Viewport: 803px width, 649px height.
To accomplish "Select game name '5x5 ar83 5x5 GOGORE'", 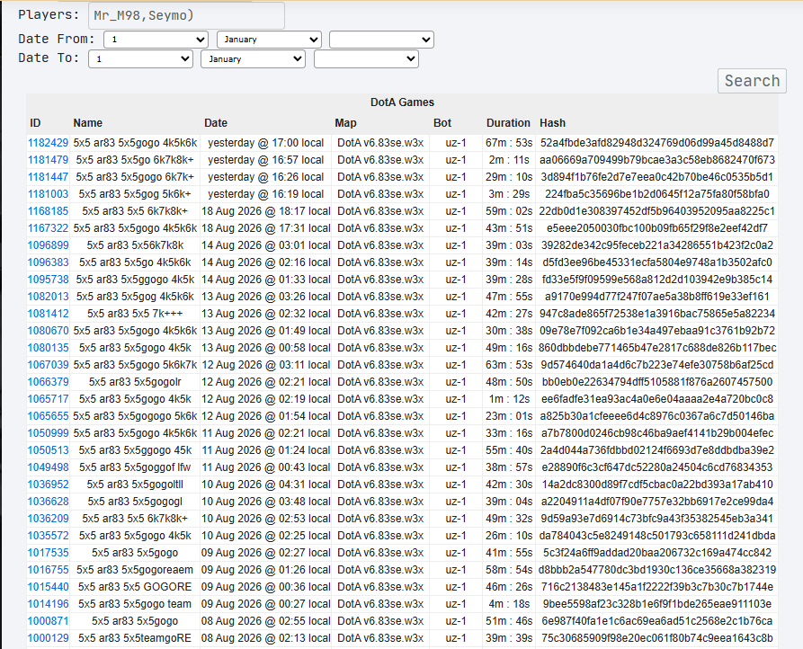I will click(135, 587).
